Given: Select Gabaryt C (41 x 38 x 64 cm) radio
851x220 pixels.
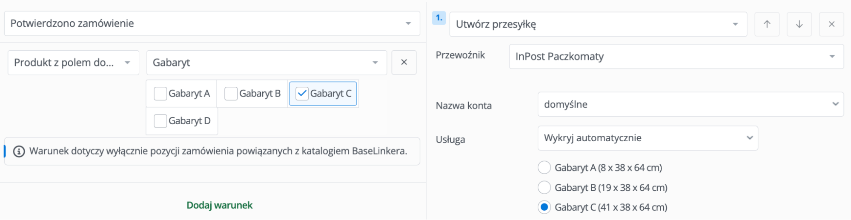Looking at the screenshot, I should [544, 207].
